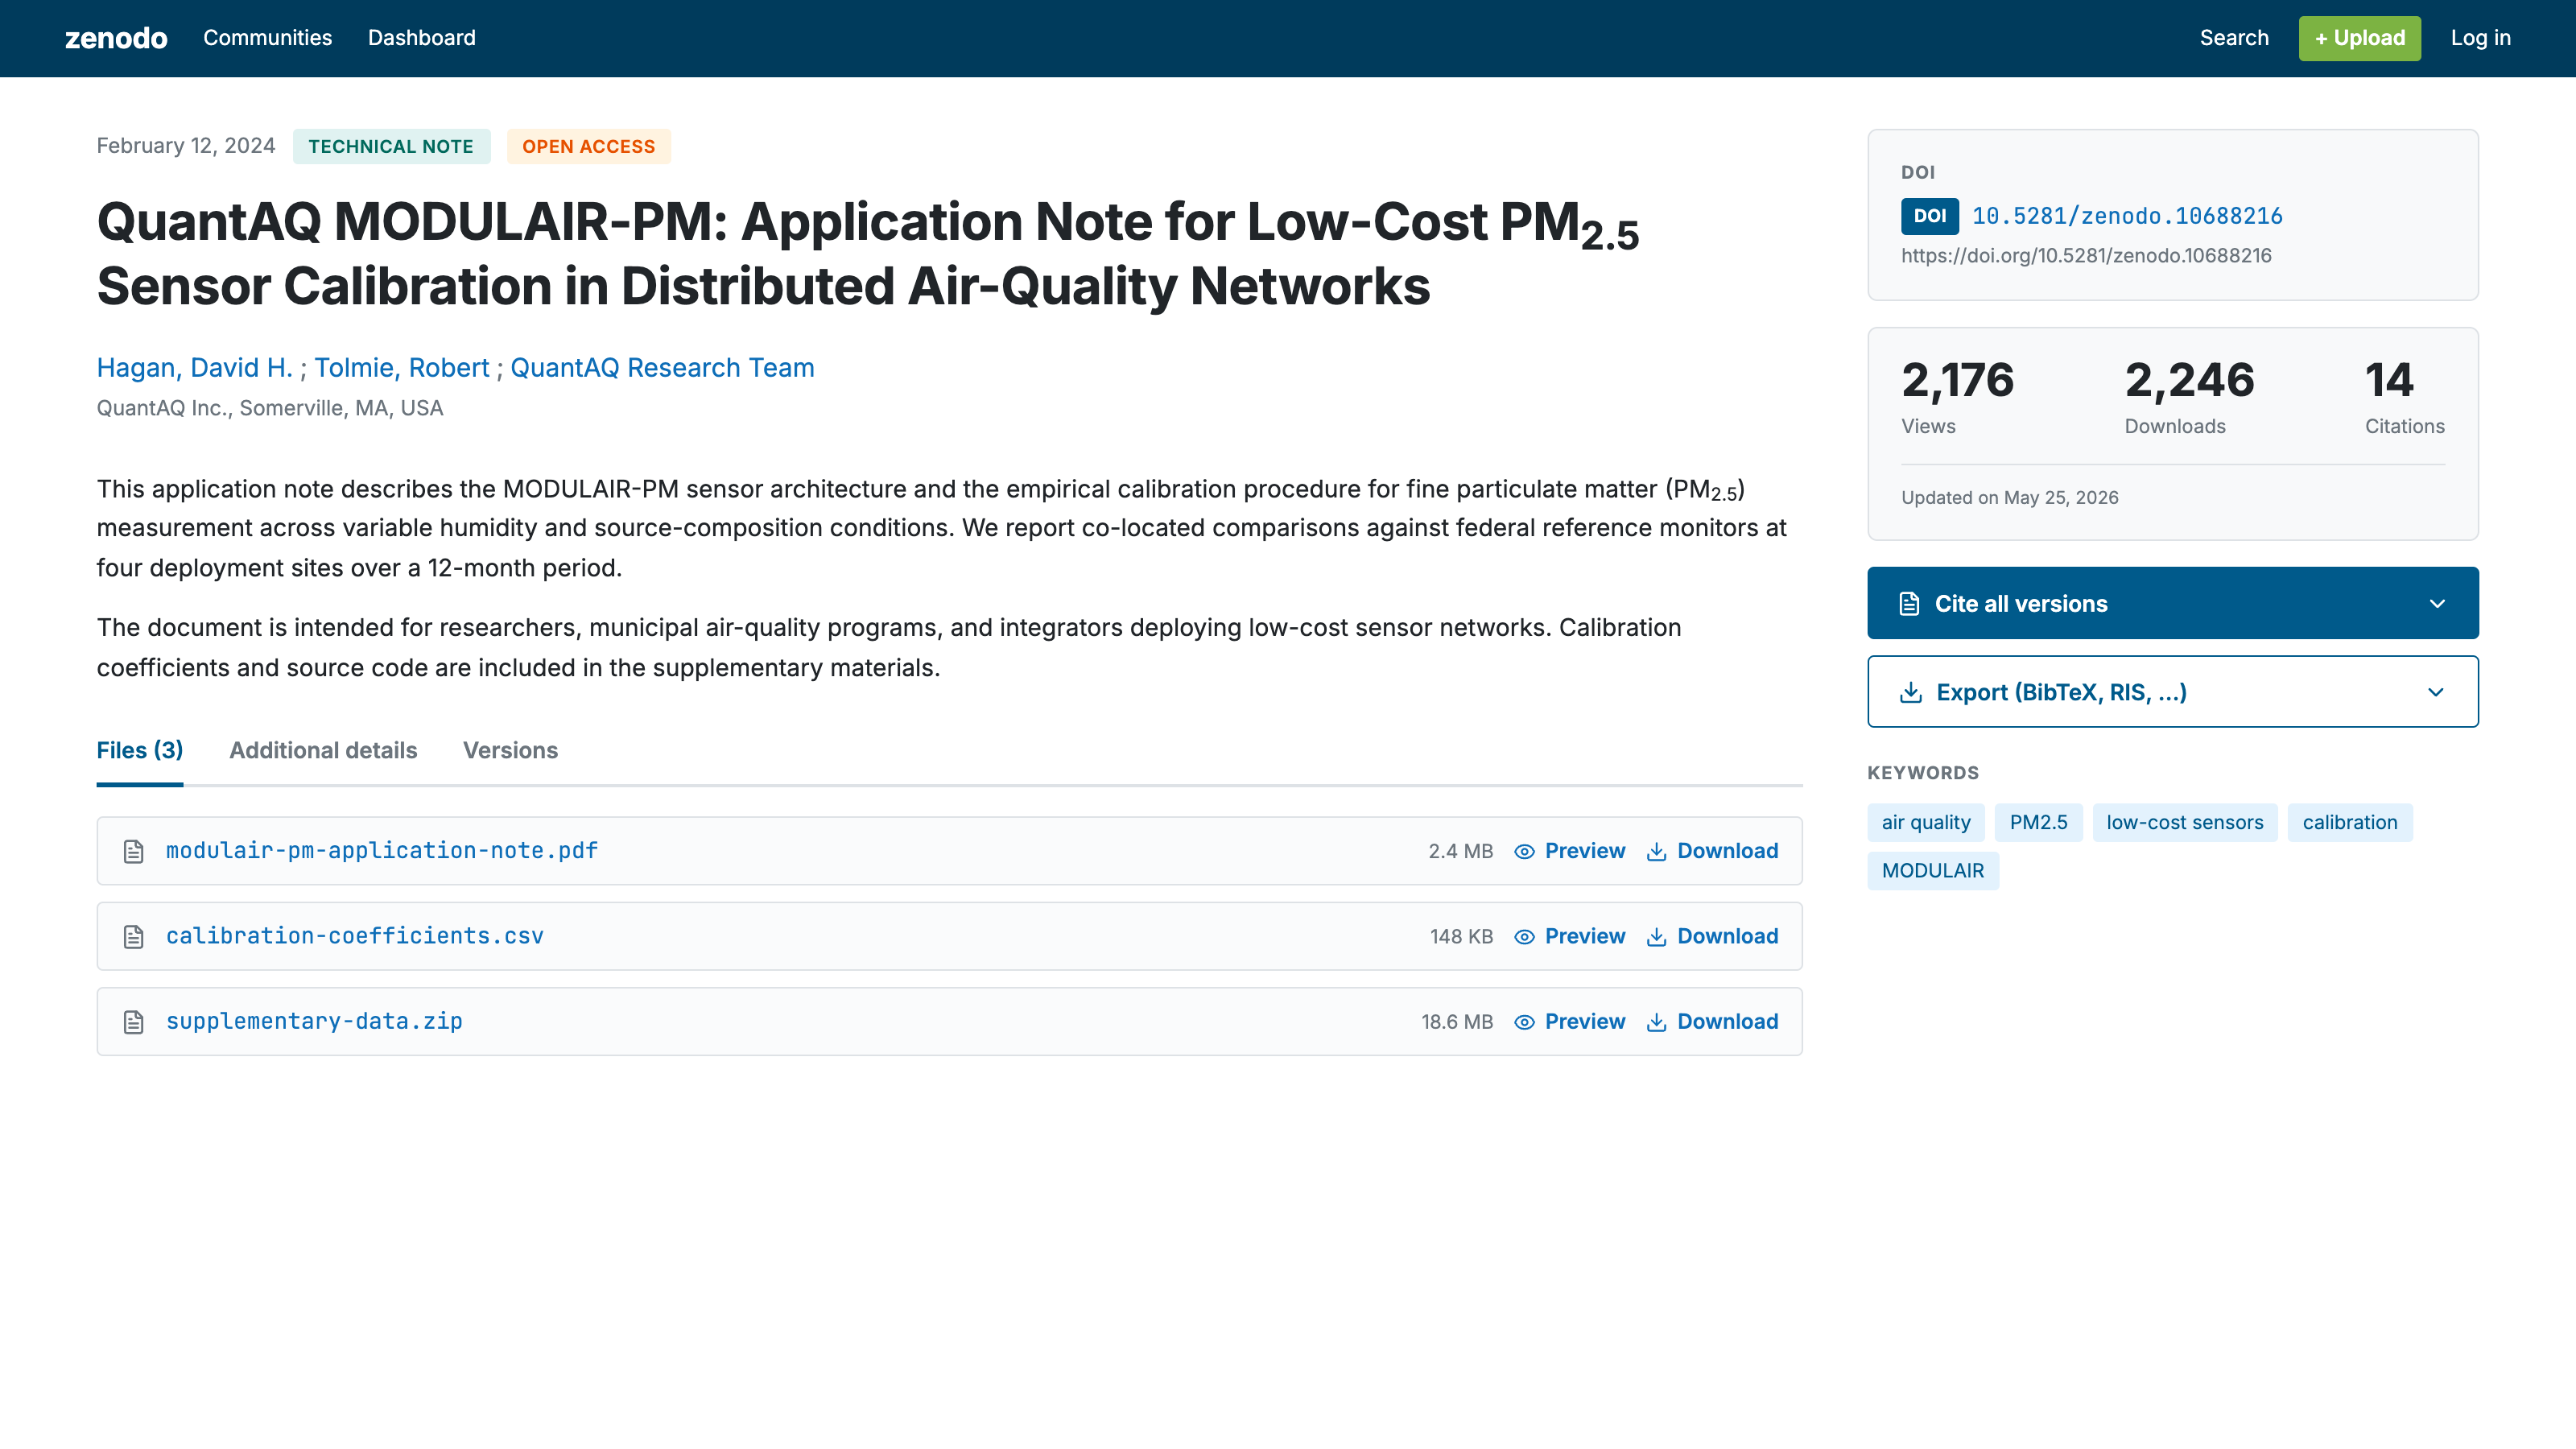Click the 2,246 Downloads statistic
Image resolution: width=2576 pixels, height=1449 pixels.
[x=2189, y=397]
